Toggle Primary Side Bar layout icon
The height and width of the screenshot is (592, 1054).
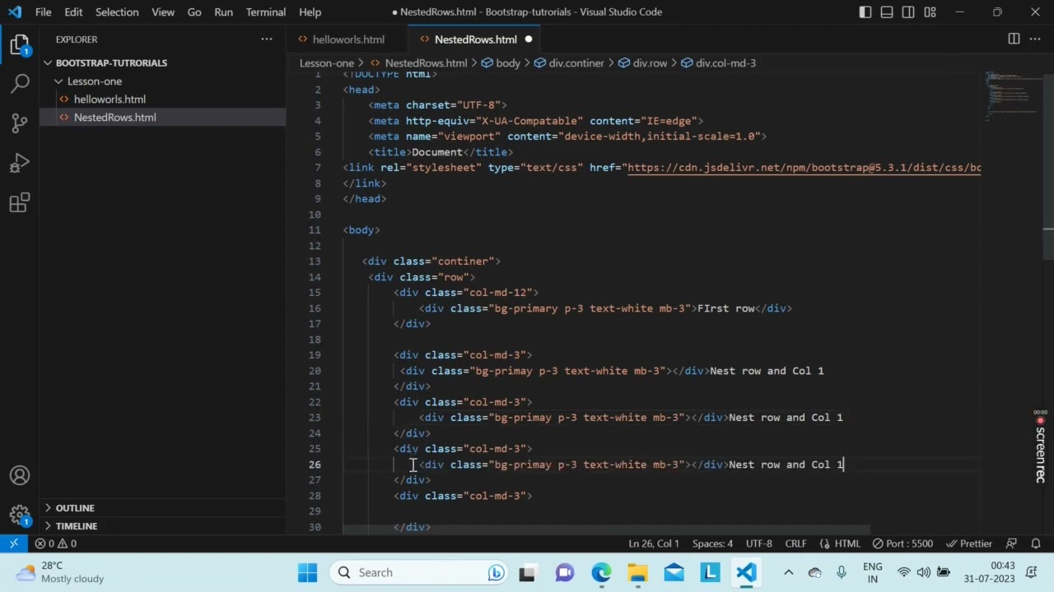coord(865,12)
